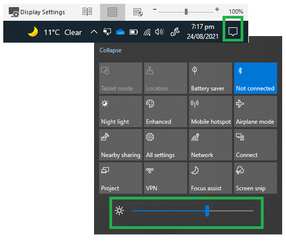Open the Network quick action

point(211,145)
